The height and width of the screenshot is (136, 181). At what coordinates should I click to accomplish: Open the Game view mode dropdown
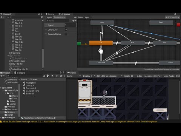pyautogui.click(x=74, y=76)
